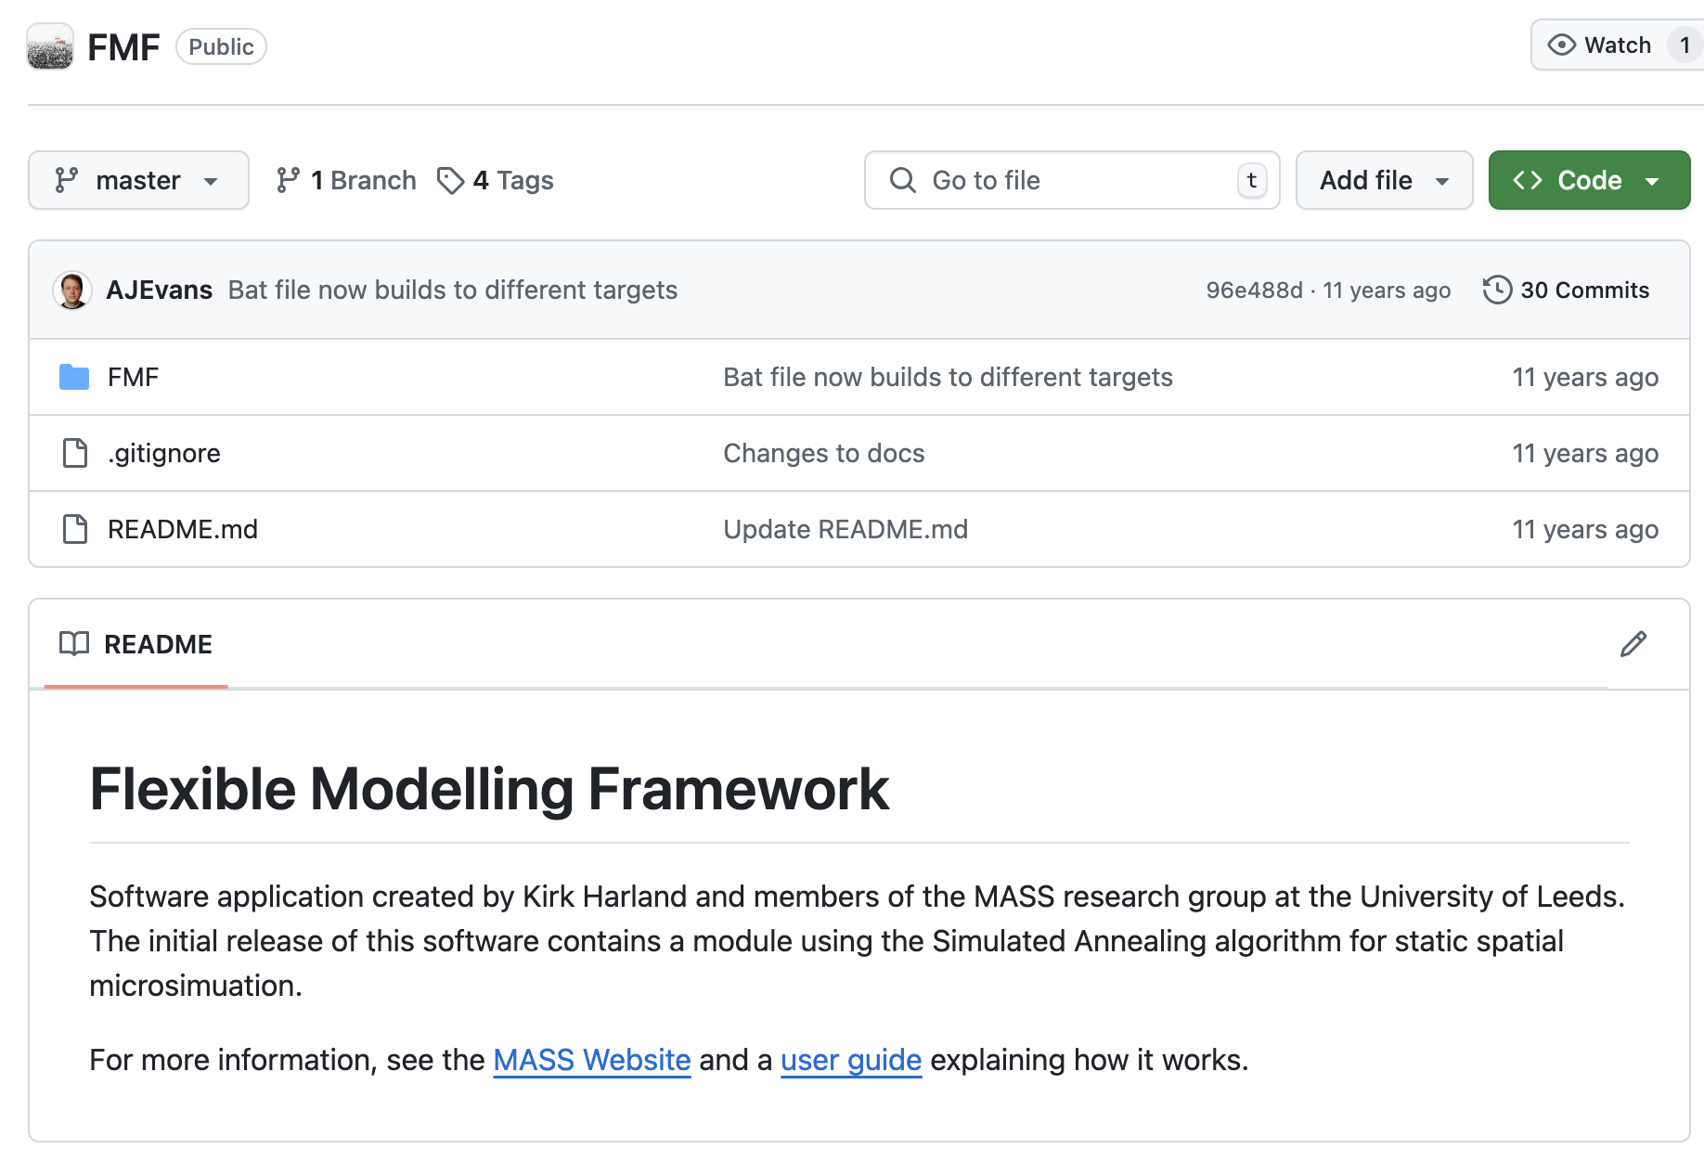Screen dimensions: 1704x1175
Task: Open the MASS Website link
Action: click(x=591, y=1060)
